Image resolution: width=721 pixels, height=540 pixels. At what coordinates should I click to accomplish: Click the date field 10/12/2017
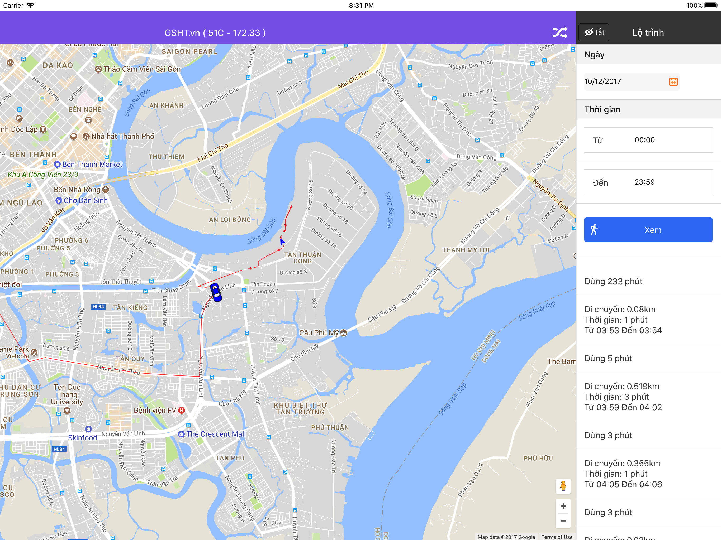(631, 81)
